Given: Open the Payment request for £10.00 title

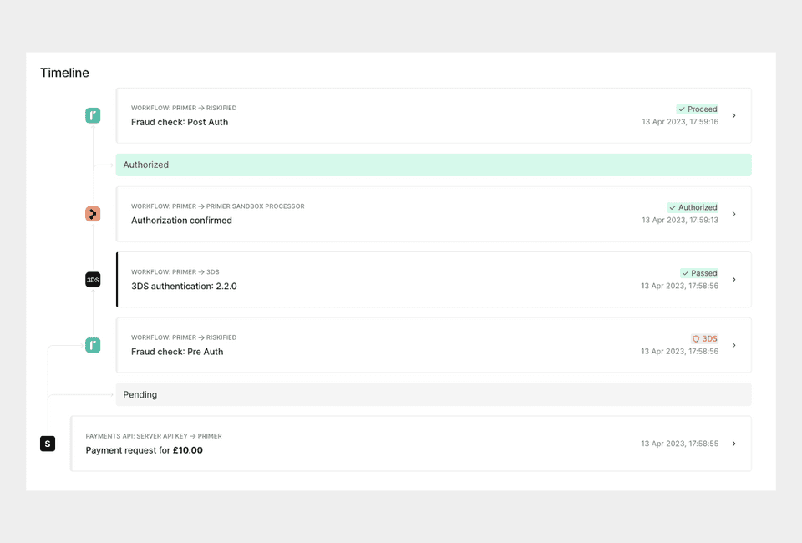Looking at the screenshot, I should click(145, 450).
